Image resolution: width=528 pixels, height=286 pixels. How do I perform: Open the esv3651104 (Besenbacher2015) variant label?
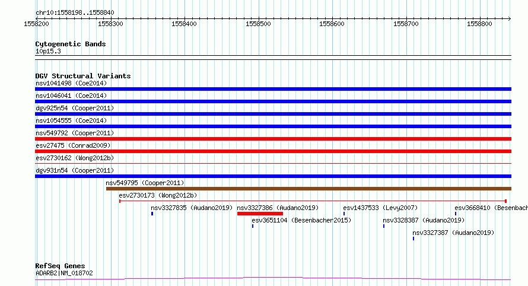coord(301,220)
